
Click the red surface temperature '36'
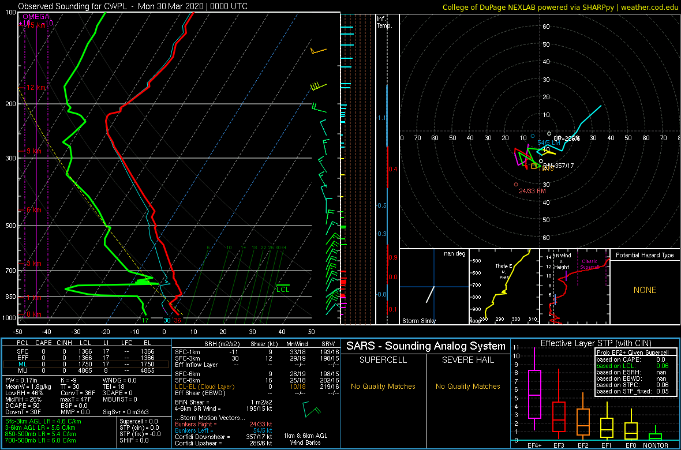pyautogui.click(x=177, y=321)
